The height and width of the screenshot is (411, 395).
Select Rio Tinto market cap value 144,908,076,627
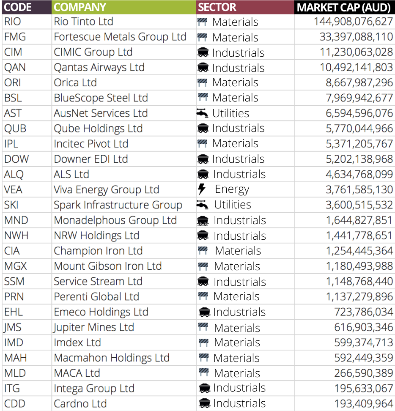[353, 22]
